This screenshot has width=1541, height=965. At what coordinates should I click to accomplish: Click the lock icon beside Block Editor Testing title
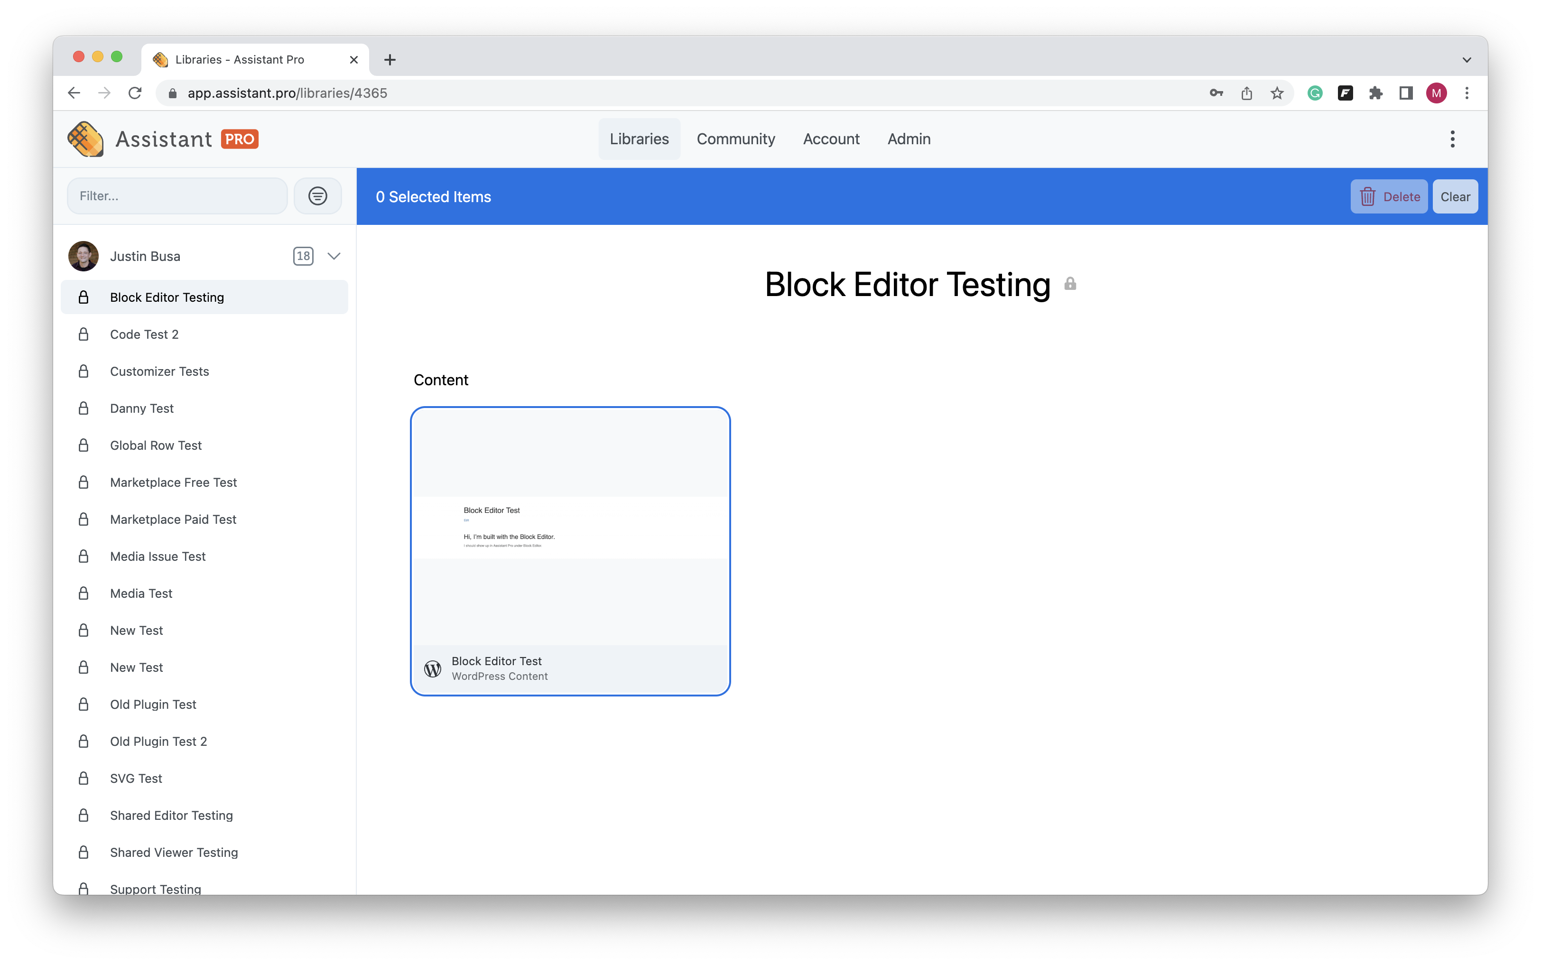pyautogui.click(x=1069, y=284)
